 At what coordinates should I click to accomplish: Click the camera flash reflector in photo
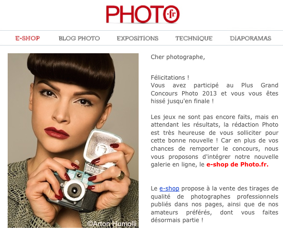(x=103, y=143)
